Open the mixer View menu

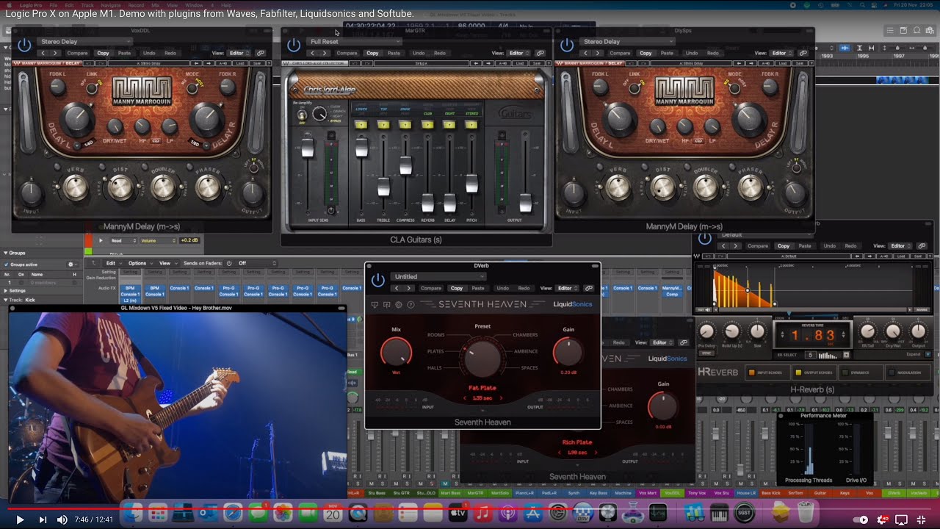(167, 263)
